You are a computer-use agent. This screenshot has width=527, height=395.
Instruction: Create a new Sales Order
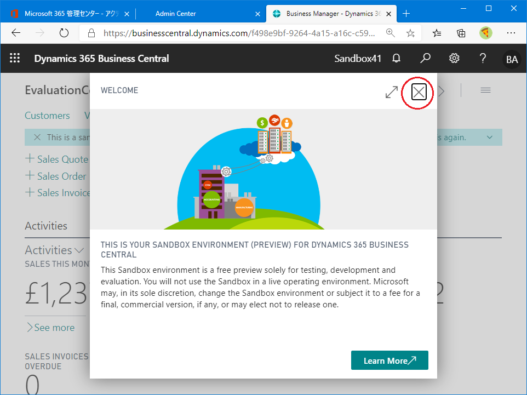pyautogui.click(x=56, y=176)
